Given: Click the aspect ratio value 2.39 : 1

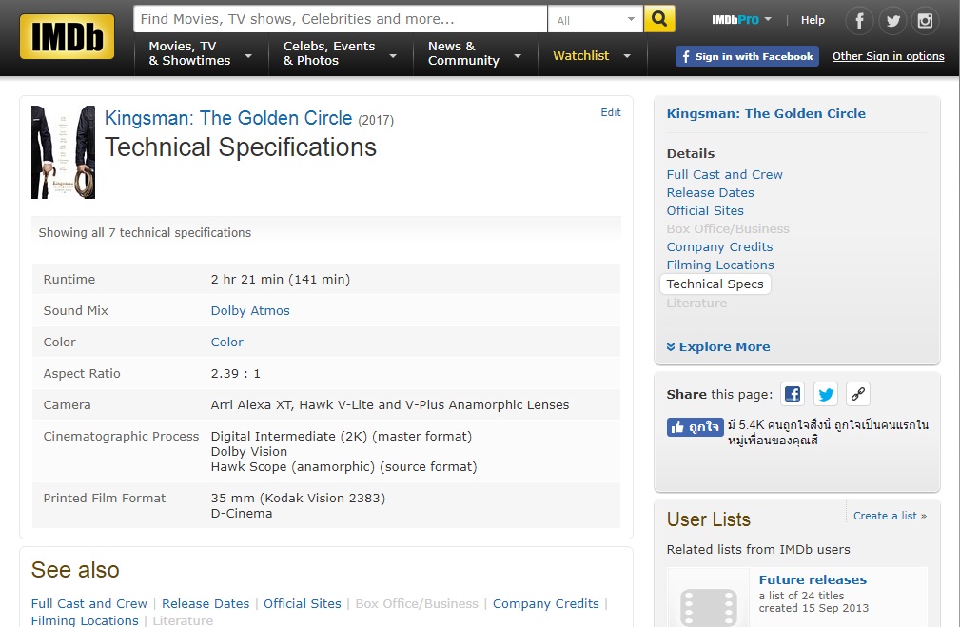Looking at the screenshot, I should [x=236, y=374].
